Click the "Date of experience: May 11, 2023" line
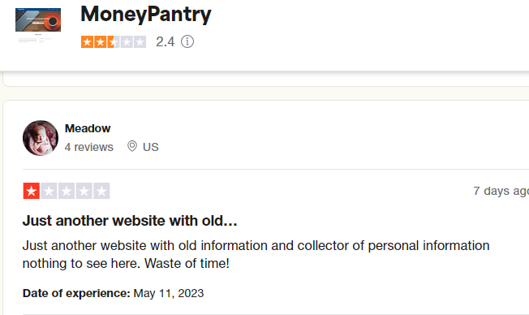The image size is (529, 315). click(113, 293)
